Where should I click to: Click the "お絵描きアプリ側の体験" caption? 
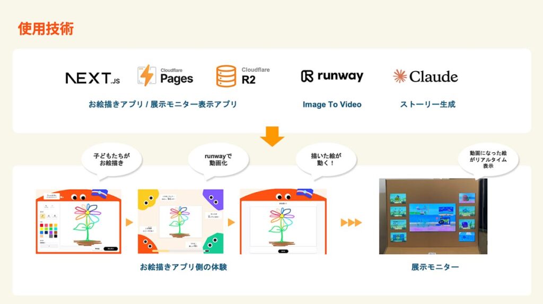coord(183,267)
